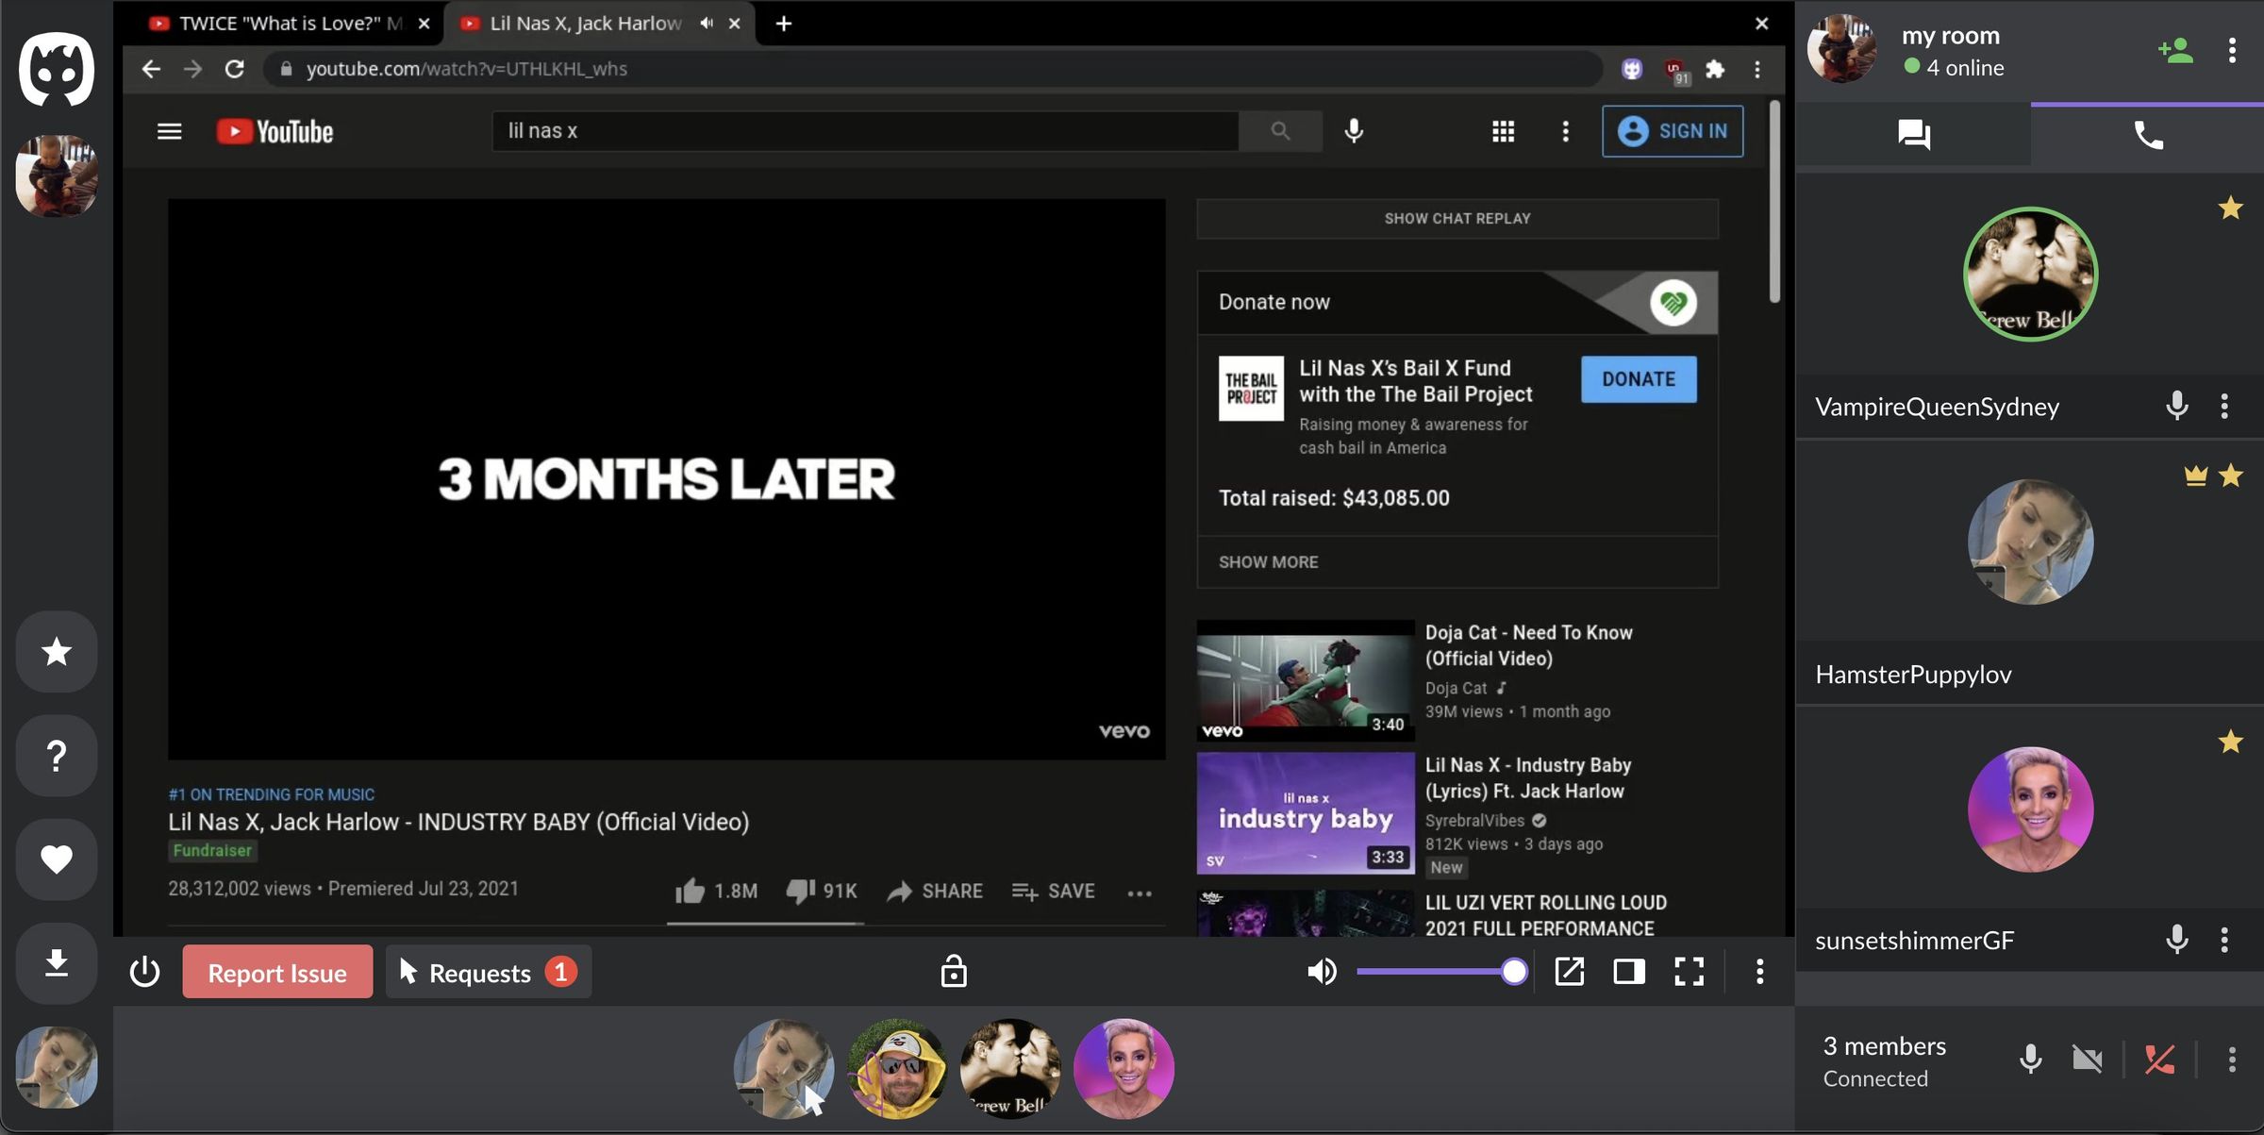Expand SHOW MORE in the fundraiser card
The image size is (2264, 1135).
(1268, 562)
